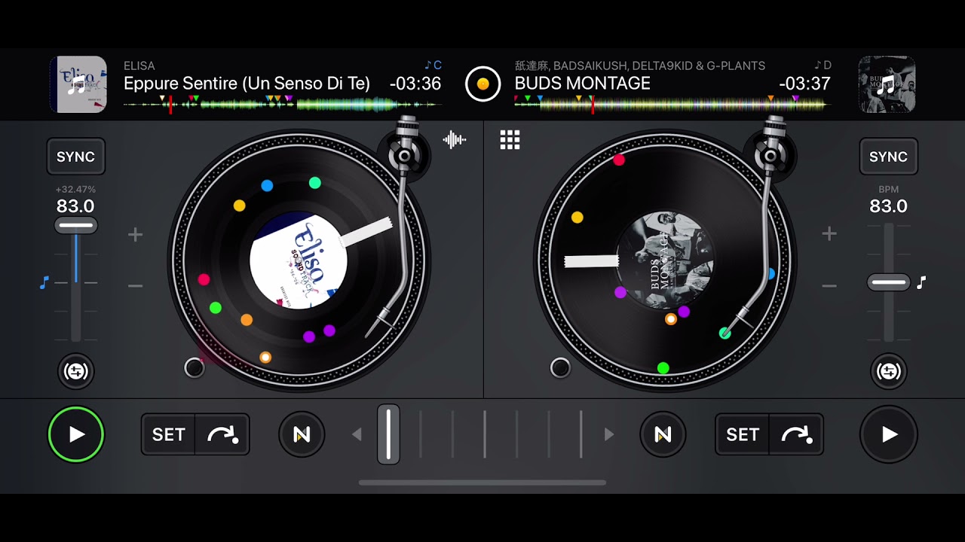
Task: Toggle SYNC on left deck
Action: pyautogui.click(x=76, y=157)
